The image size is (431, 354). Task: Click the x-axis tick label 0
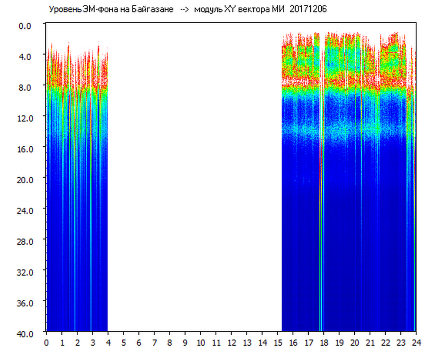click(46, 343)
